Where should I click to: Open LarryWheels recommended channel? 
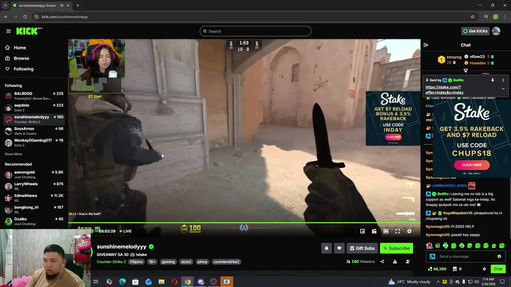coord(34,186)
